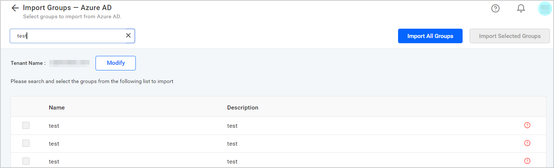Click the Name column header
The image size is (554, 168).
click(x=57, y=107)
